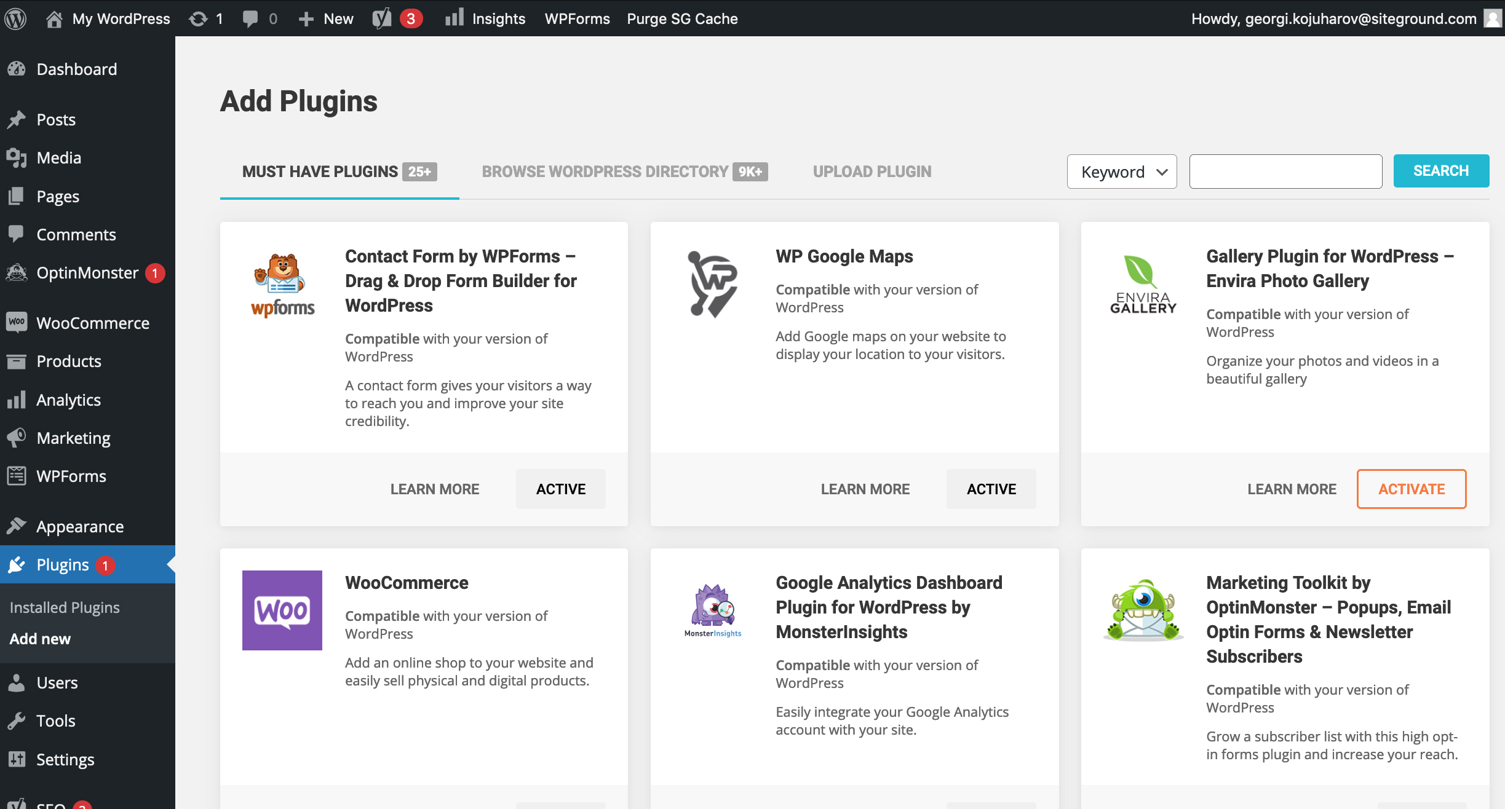Click the Envira Gallery logo thumbnail
This screenshot has height=809, width=1505.
1143,284
